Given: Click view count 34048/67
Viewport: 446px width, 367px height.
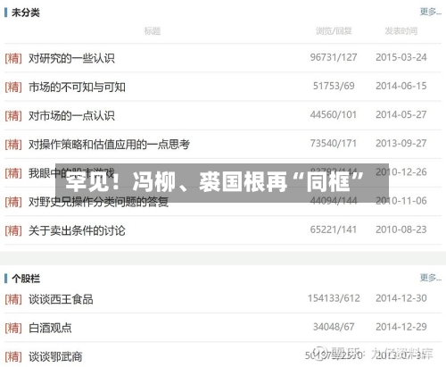Looking at the screenshot, I should coord(334,327).
